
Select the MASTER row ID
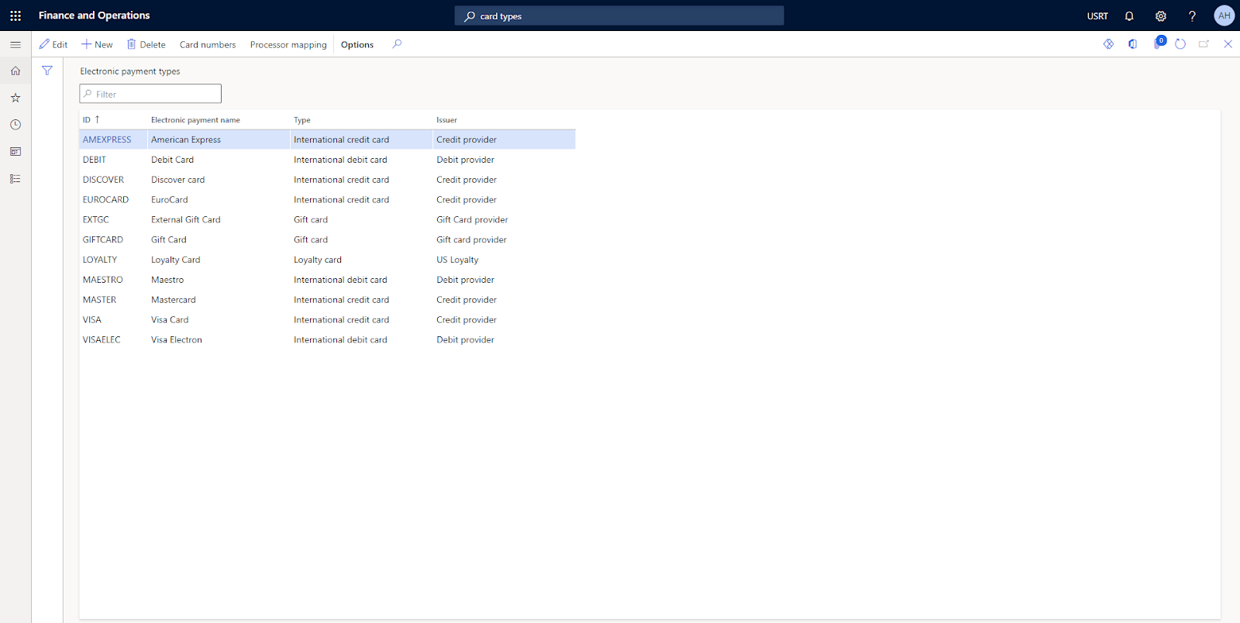(x=100, y=300)
